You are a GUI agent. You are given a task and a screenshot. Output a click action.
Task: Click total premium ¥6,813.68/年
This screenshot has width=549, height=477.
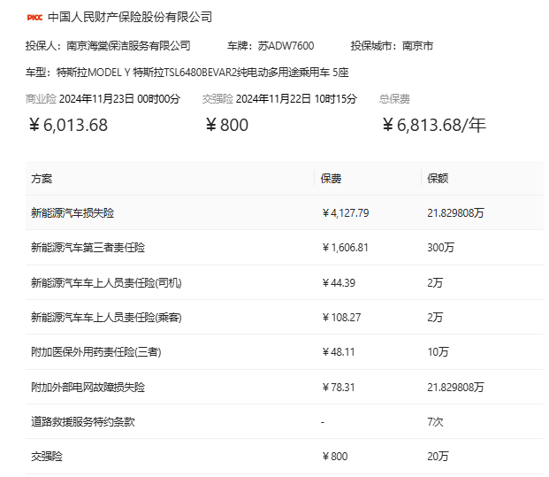(434, 125)
